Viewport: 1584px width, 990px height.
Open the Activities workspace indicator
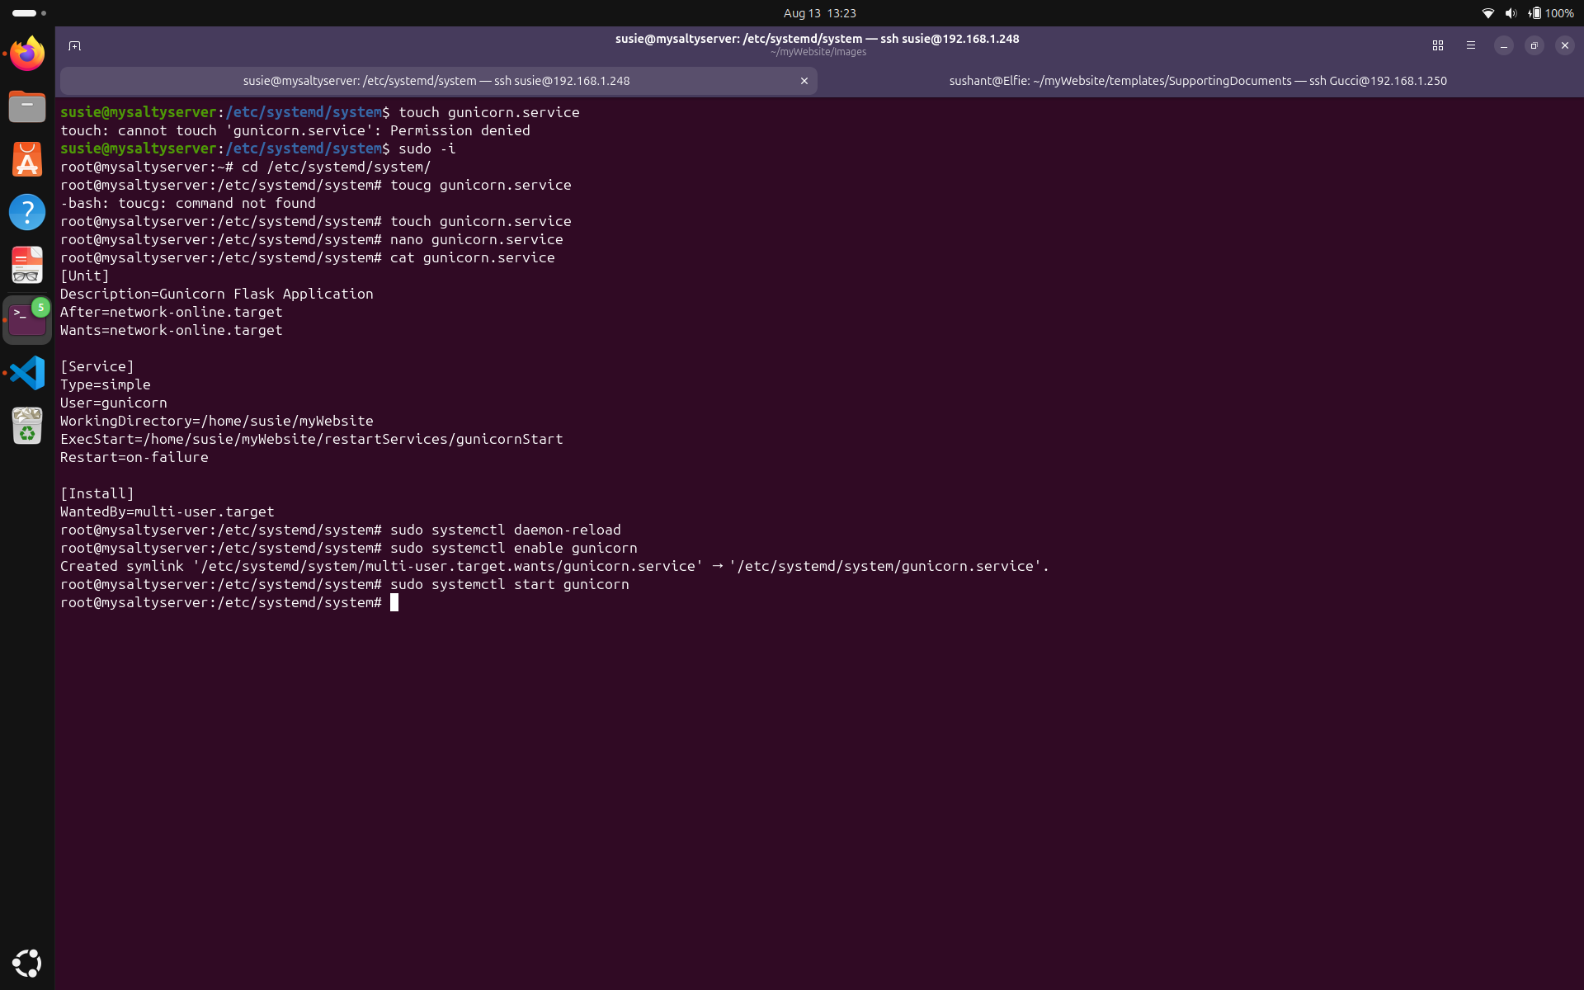click(29, 13)
